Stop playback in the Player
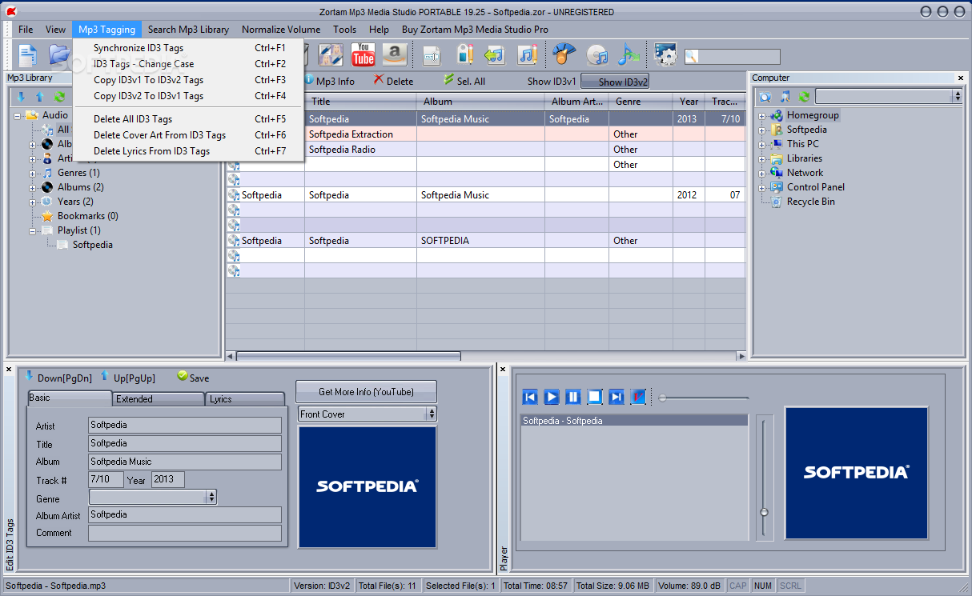 595,397
